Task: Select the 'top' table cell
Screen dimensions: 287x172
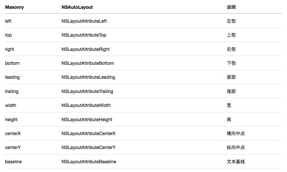Action: [8, 35]
